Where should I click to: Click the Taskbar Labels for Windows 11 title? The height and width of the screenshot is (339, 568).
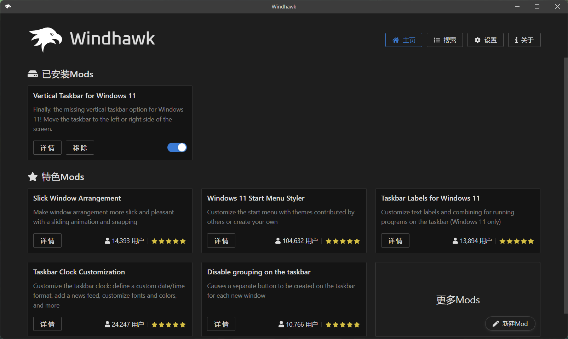430,198
